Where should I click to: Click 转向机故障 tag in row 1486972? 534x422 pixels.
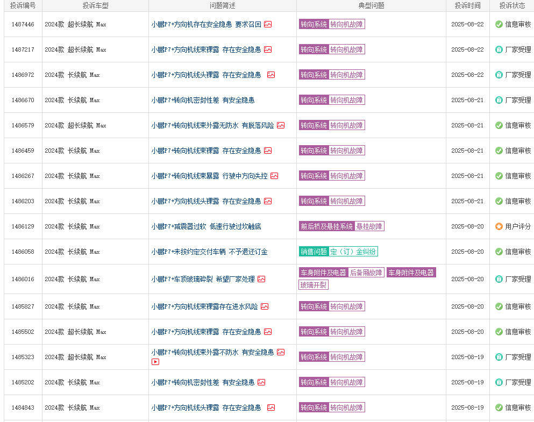click(x=347, y=75)
